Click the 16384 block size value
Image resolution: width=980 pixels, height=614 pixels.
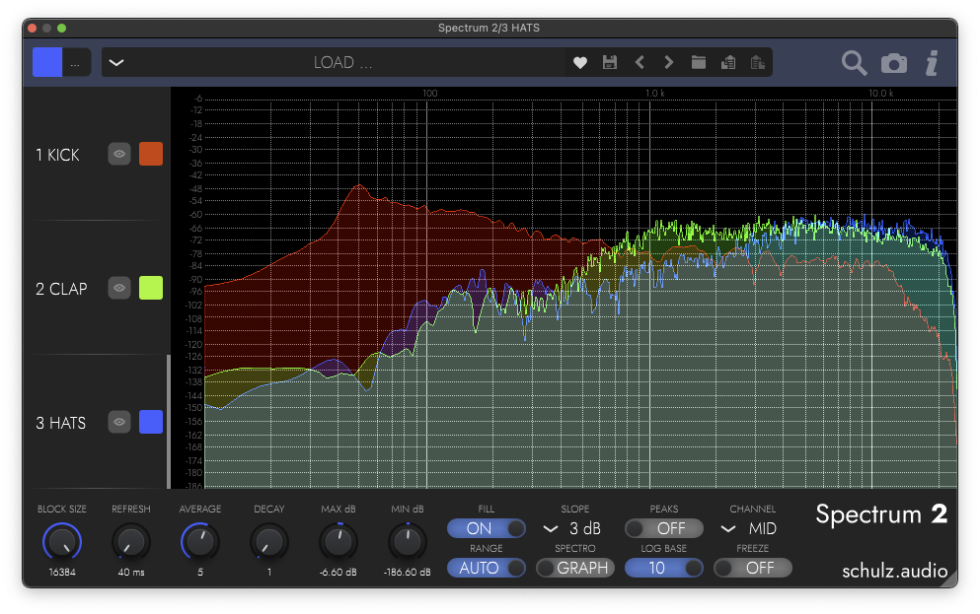(62, 573)
